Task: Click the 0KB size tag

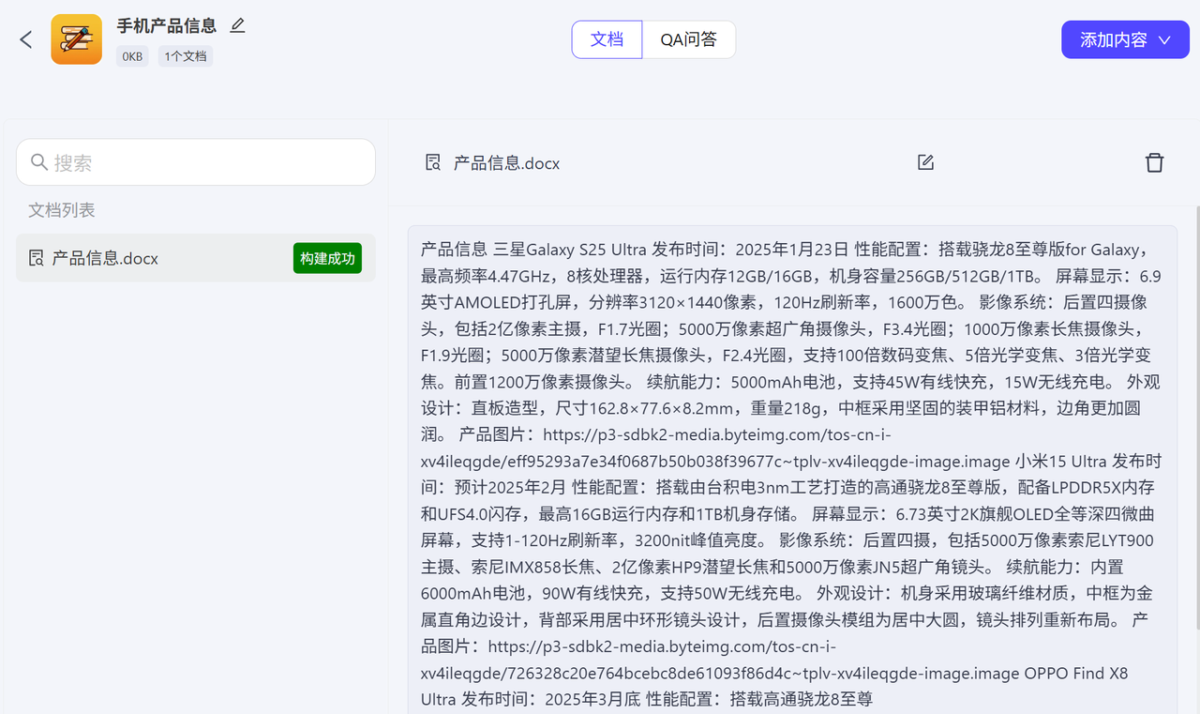Action: tap(132, 56)
